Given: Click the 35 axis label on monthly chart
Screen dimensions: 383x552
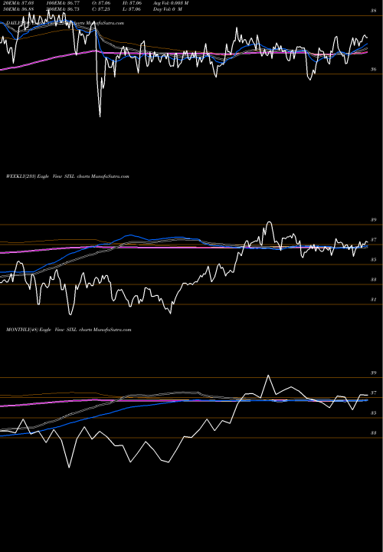Looking at the screenshot, I should pyautogui.click(x=373, y=413).
